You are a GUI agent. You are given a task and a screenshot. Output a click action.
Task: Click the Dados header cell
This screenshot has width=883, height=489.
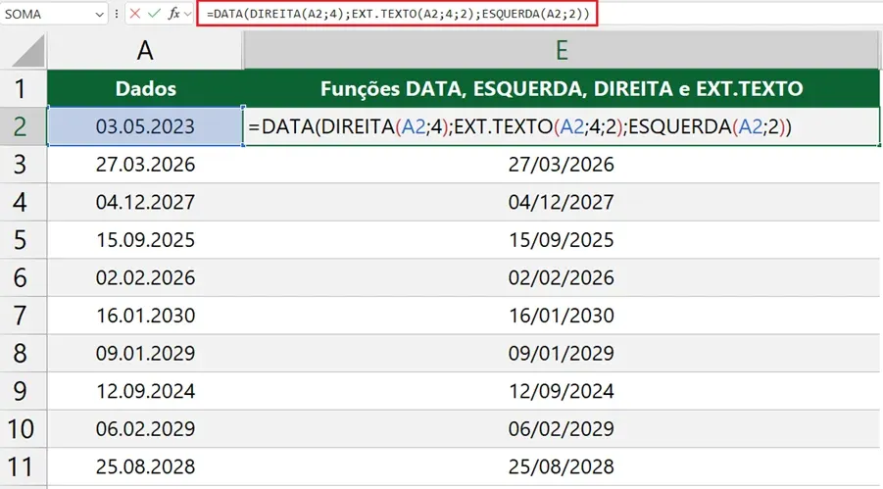145,88
